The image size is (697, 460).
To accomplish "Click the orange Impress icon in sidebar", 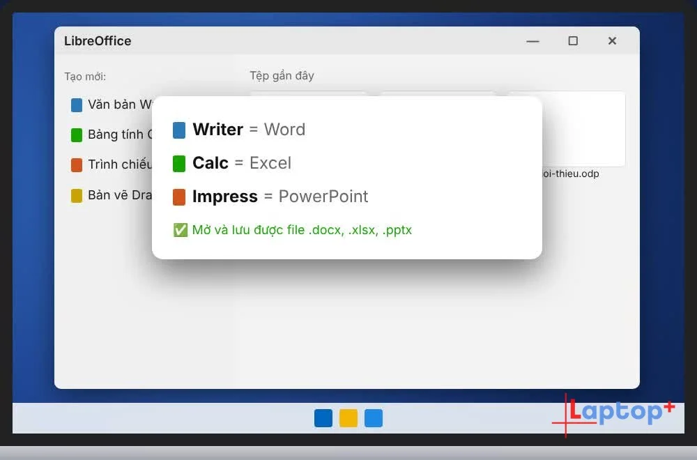I will coord(77,165).
